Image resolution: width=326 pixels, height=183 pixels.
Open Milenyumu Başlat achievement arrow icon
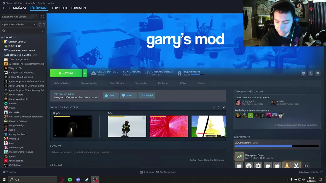(x=239, y=157)
